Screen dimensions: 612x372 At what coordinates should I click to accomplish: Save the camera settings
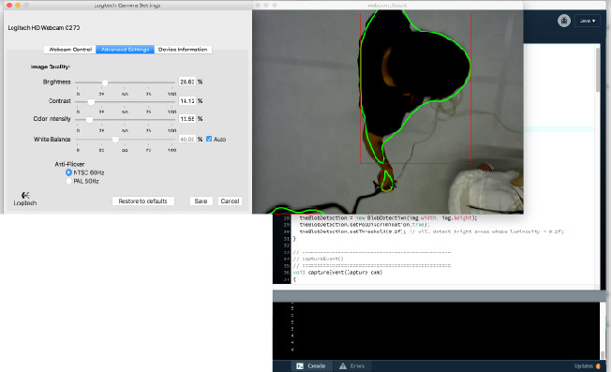point(201,201)
